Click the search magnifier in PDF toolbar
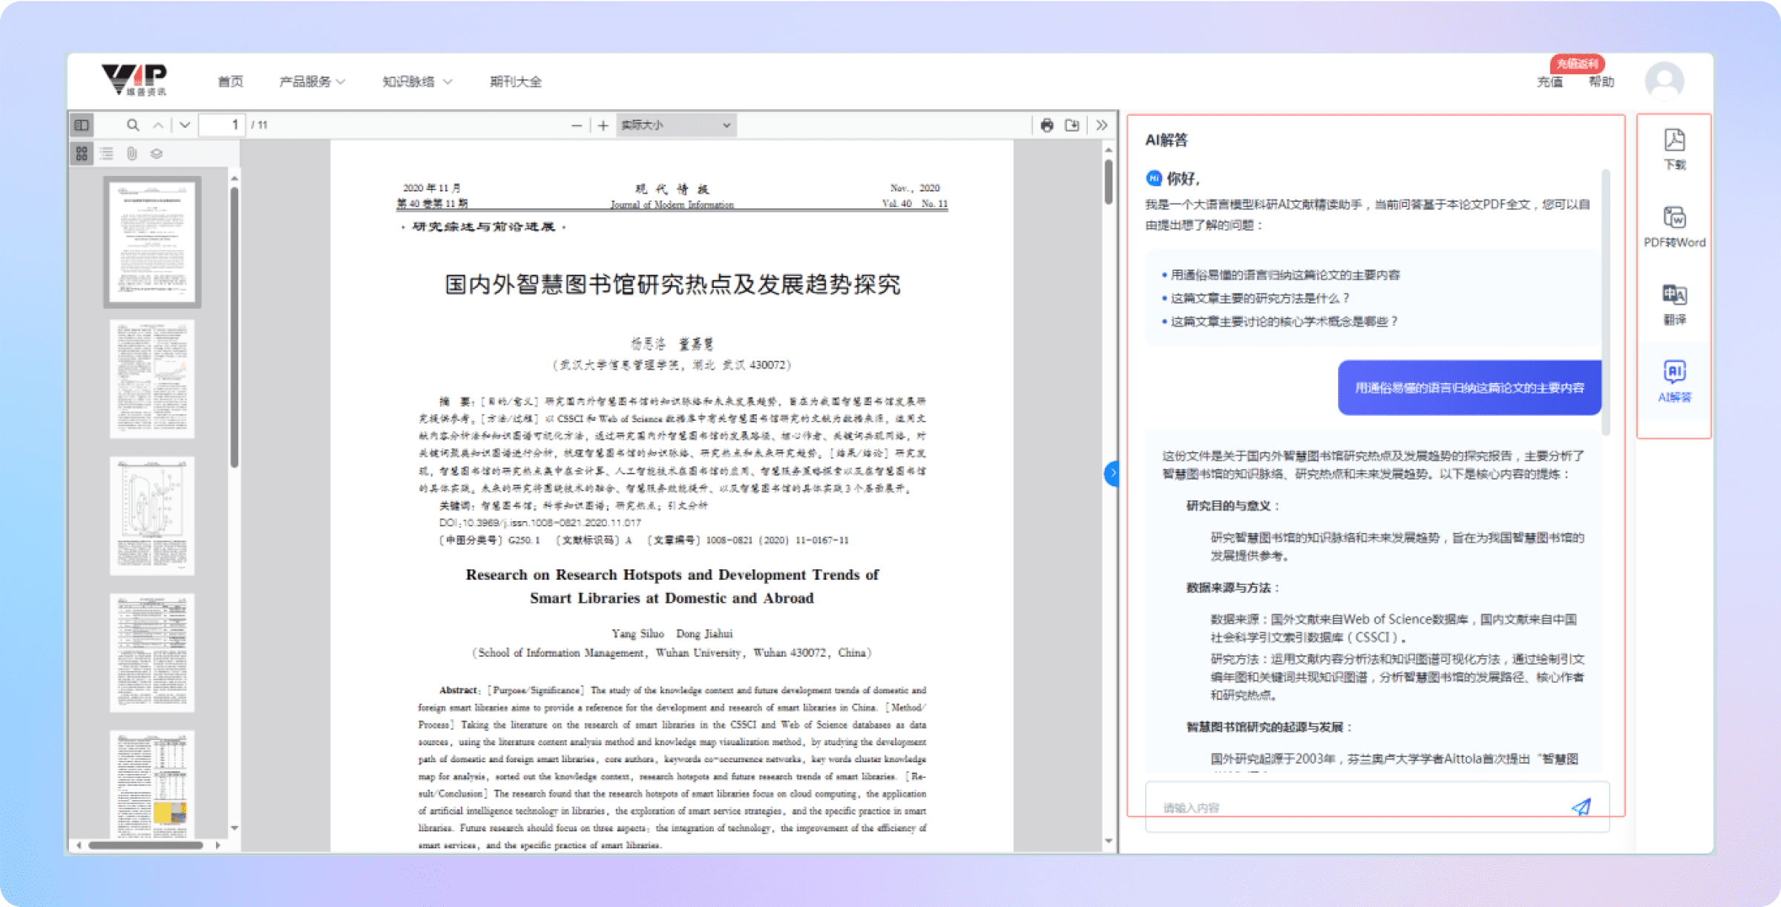Screen dimensions: 1781x907 coord(133,125)
